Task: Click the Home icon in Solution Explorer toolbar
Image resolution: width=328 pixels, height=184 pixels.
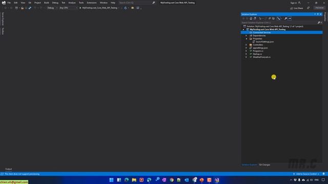Action: click(251, 18)
